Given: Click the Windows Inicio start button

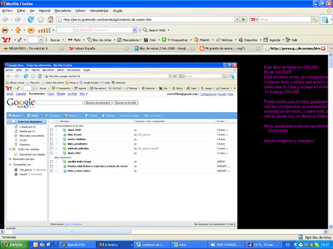Looking at the screenshot, I should pos(14,244).
